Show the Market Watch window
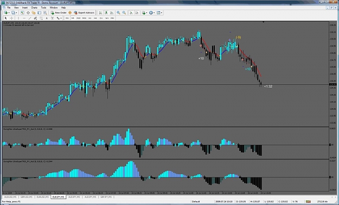The height and width of the screenshot is (205, 339). (22, 13)
